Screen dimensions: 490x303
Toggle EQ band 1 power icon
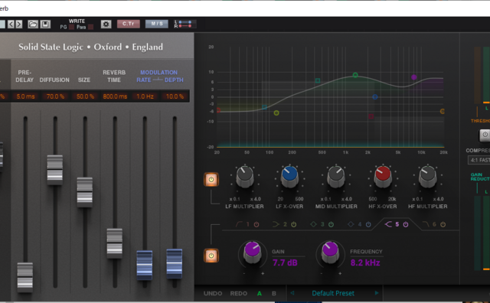click(x=256, y=224)
